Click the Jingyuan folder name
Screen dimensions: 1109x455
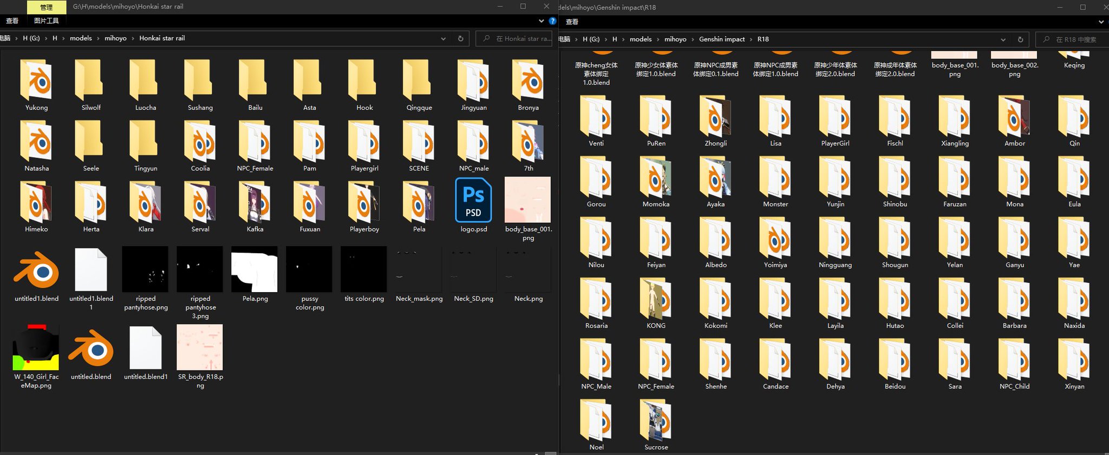pos(474,108)
